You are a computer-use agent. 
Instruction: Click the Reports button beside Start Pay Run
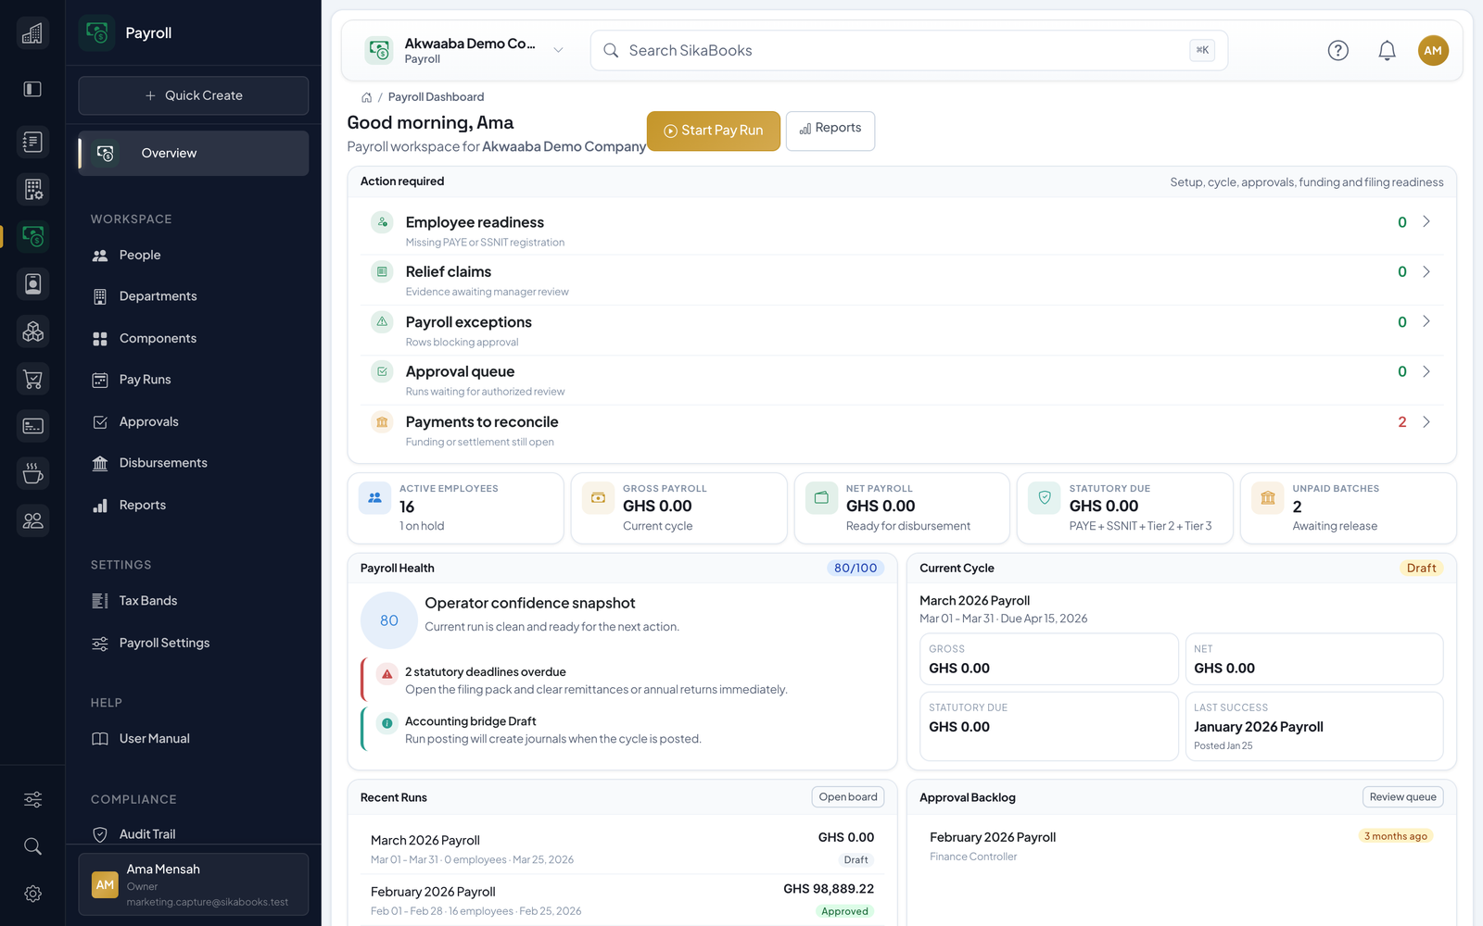point(830,131)
